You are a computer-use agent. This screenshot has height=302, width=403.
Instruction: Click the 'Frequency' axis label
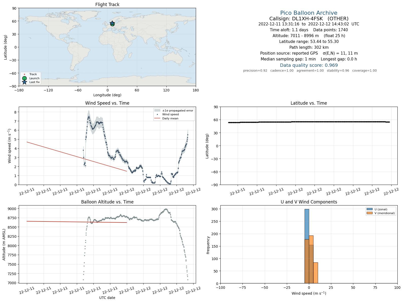click(208, 245)
